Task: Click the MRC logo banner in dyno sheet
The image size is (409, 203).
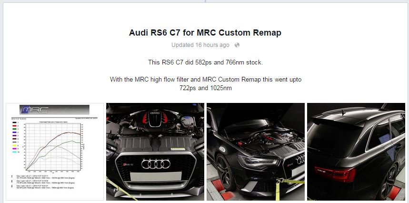Action: click(54, 110)
